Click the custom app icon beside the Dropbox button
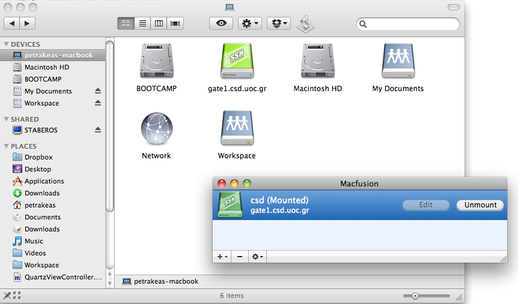Viewport: 518px width, 304px height. coord(305,25)
